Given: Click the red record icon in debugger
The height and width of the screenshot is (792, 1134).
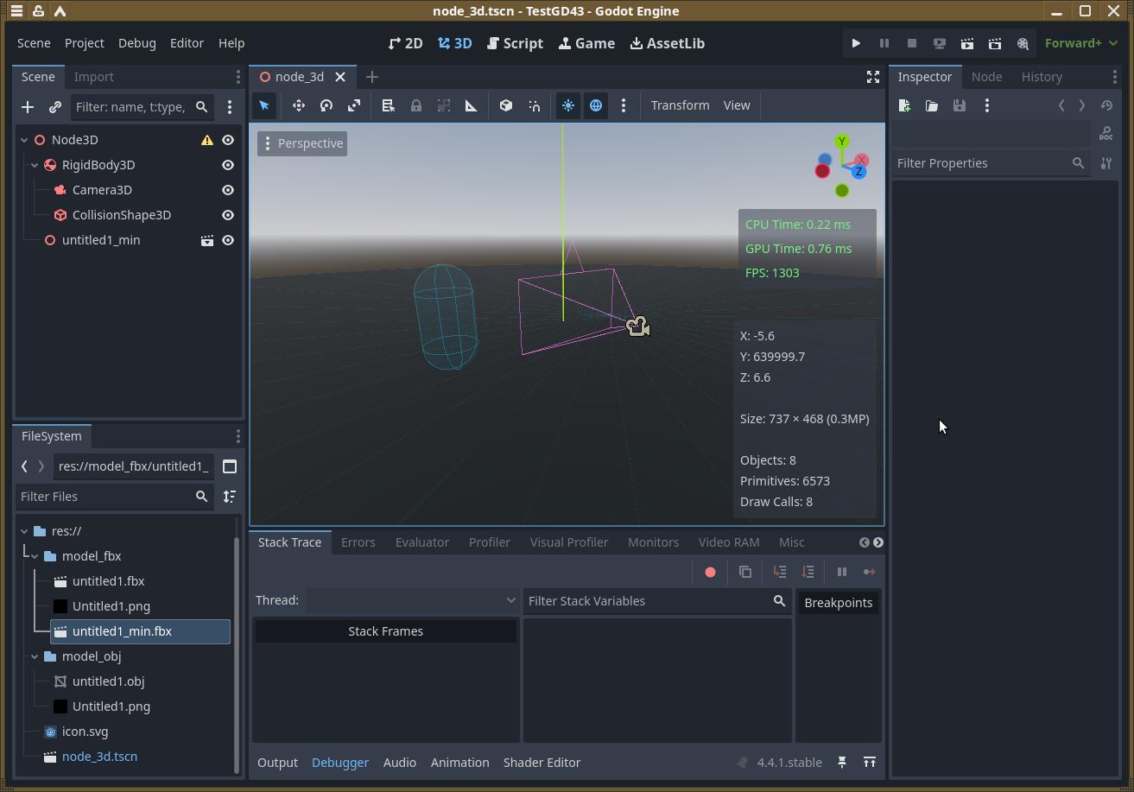Looking at the screenshot, I should [710, 572].
